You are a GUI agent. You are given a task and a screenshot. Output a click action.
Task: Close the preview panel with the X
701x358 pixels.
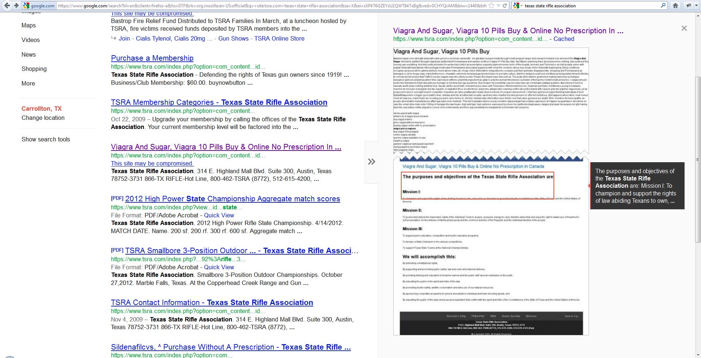tap(684, 28)
